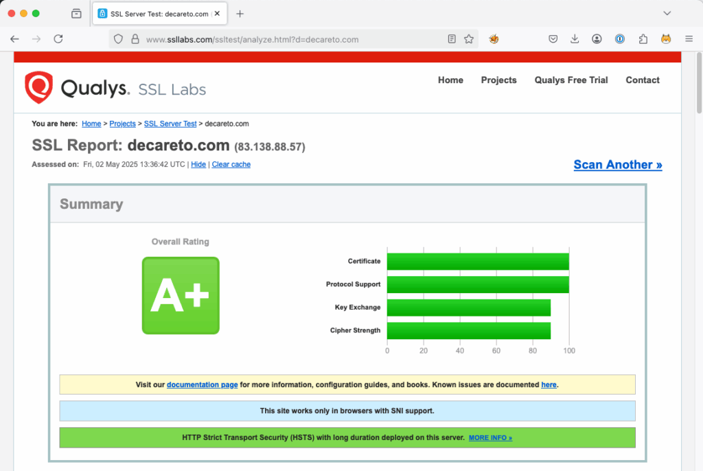Open the downloads panel

(575, 39)
